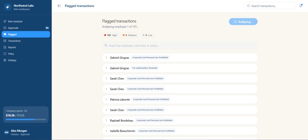Expand Raphaël Bordeleau row chevron

coord(106,121)
